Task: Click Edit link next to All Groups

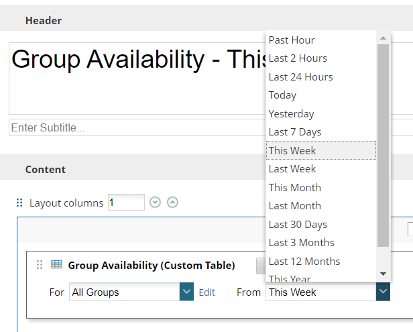Action: pos(207,292)
